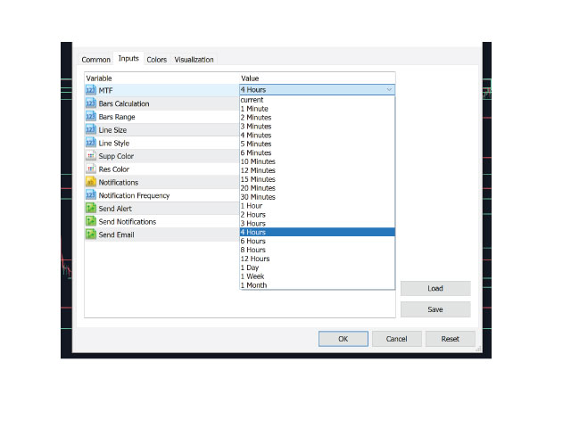Screen dimensions: 571x428
Task: Pick '4 Minutes' timeframe option
Action: tap(318, 135)
